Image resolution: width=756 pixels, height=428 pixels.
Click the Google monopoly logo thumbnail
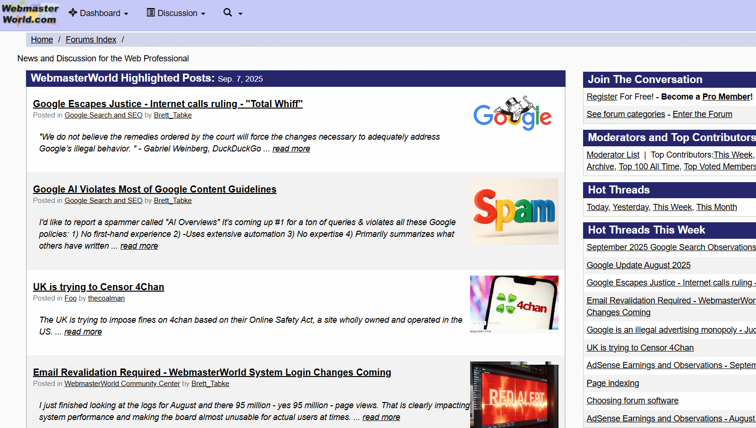(x=513, y=113)
